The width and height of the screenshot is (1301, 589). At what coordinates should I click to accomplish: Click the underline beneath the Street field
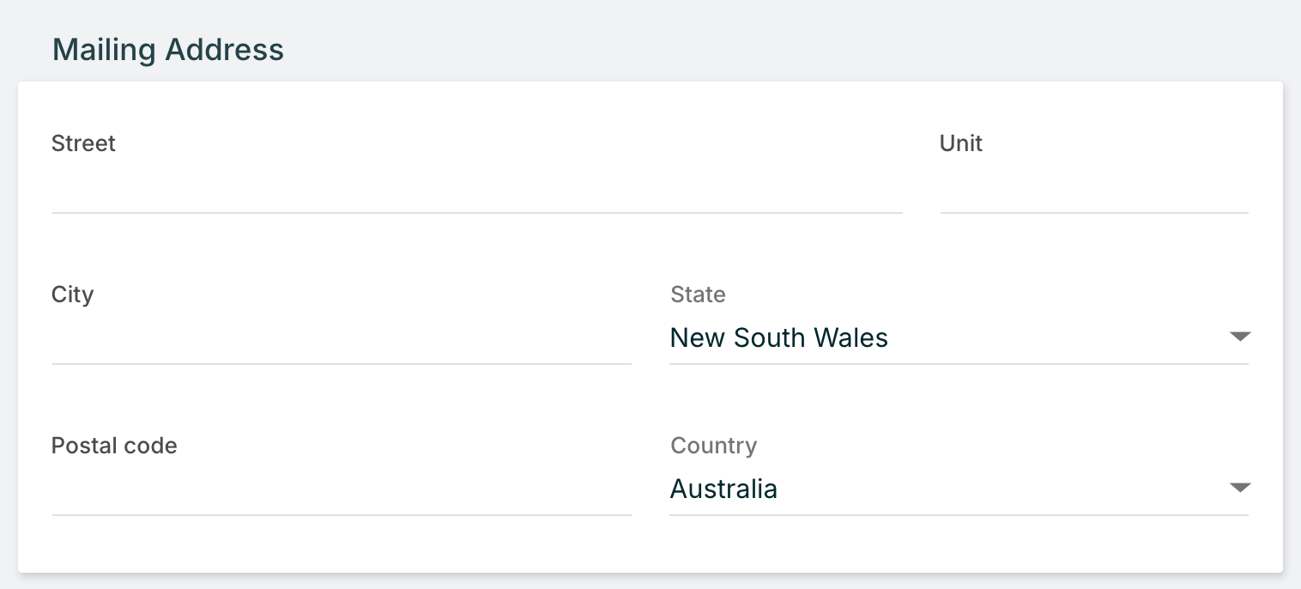point(476,212)
